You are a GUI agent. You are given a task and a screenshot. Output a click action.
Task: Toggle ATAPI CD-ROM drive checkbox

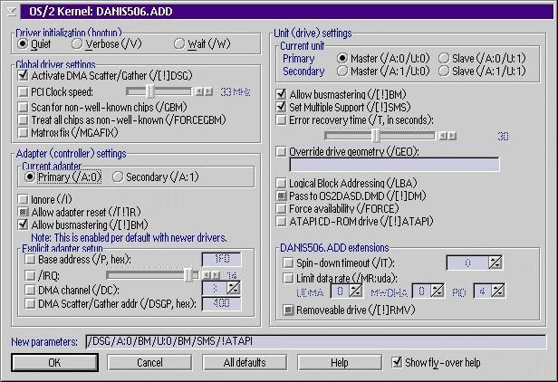click(x=281, y=221)
